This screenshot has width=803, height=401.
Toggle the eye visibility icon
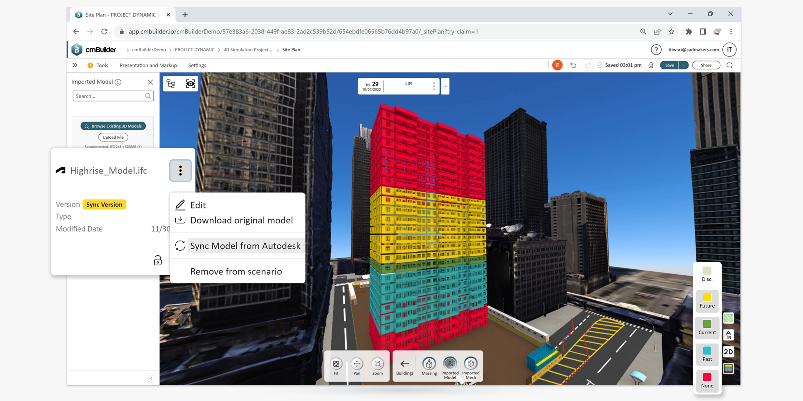click(190, 84)
